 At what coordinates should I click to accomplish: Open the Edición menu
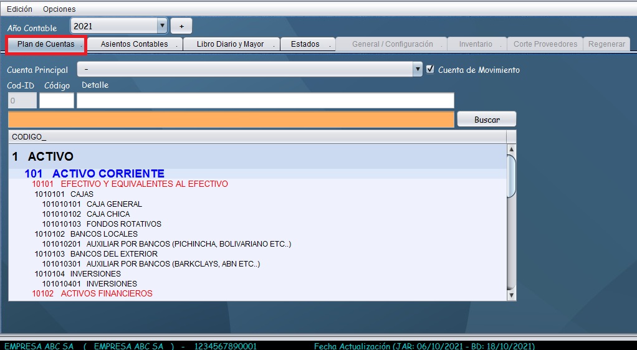[19, 9]
